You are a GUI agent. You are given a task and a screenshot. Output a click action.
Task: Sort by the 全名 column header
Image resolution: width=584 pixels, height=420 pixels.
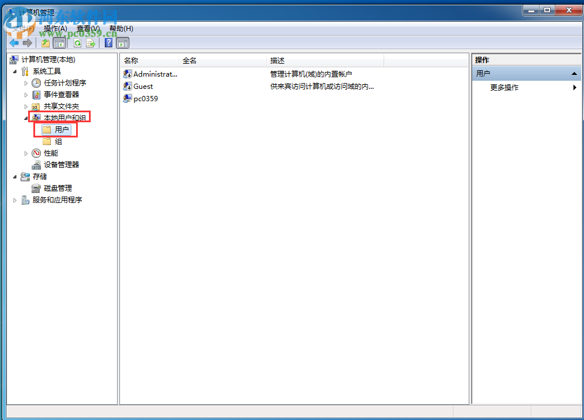223,60
